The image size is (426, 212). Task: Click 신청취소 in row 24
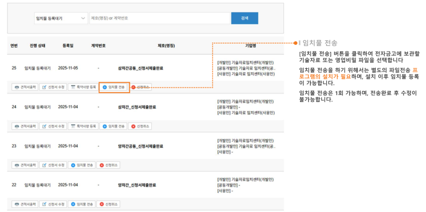pyautogui.click(x=140, y=126)
